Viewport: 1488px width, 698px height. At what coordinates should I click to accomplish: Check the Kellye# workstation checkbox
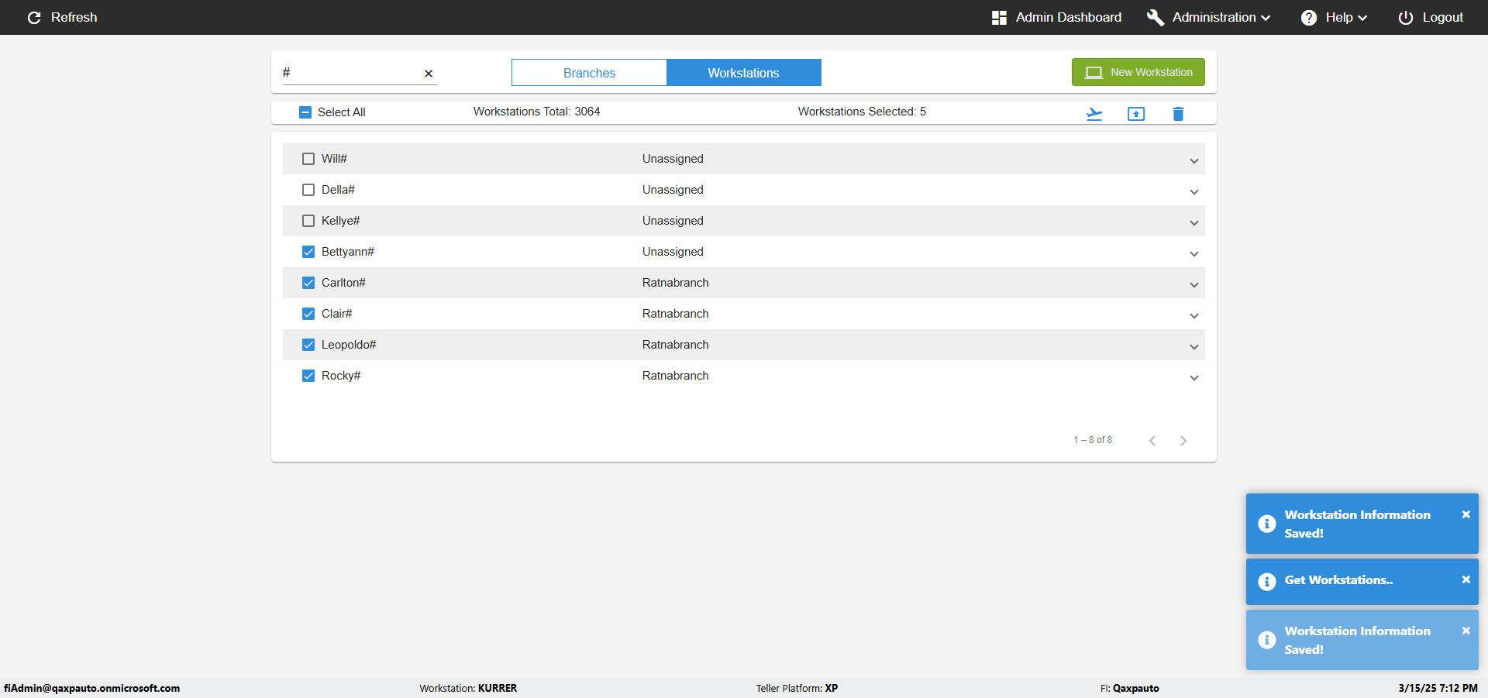tap(308, 221)
